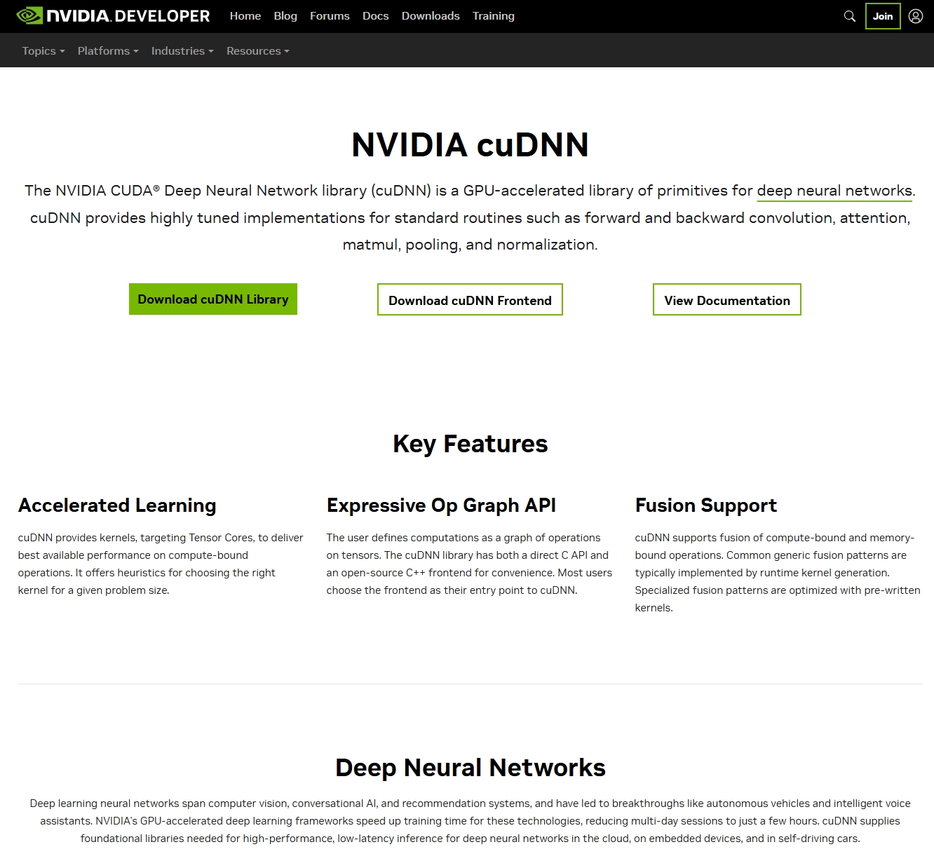934x868 pixels.
Task: Expand the Resources dropdown menu
Action: tap(258, 50)
